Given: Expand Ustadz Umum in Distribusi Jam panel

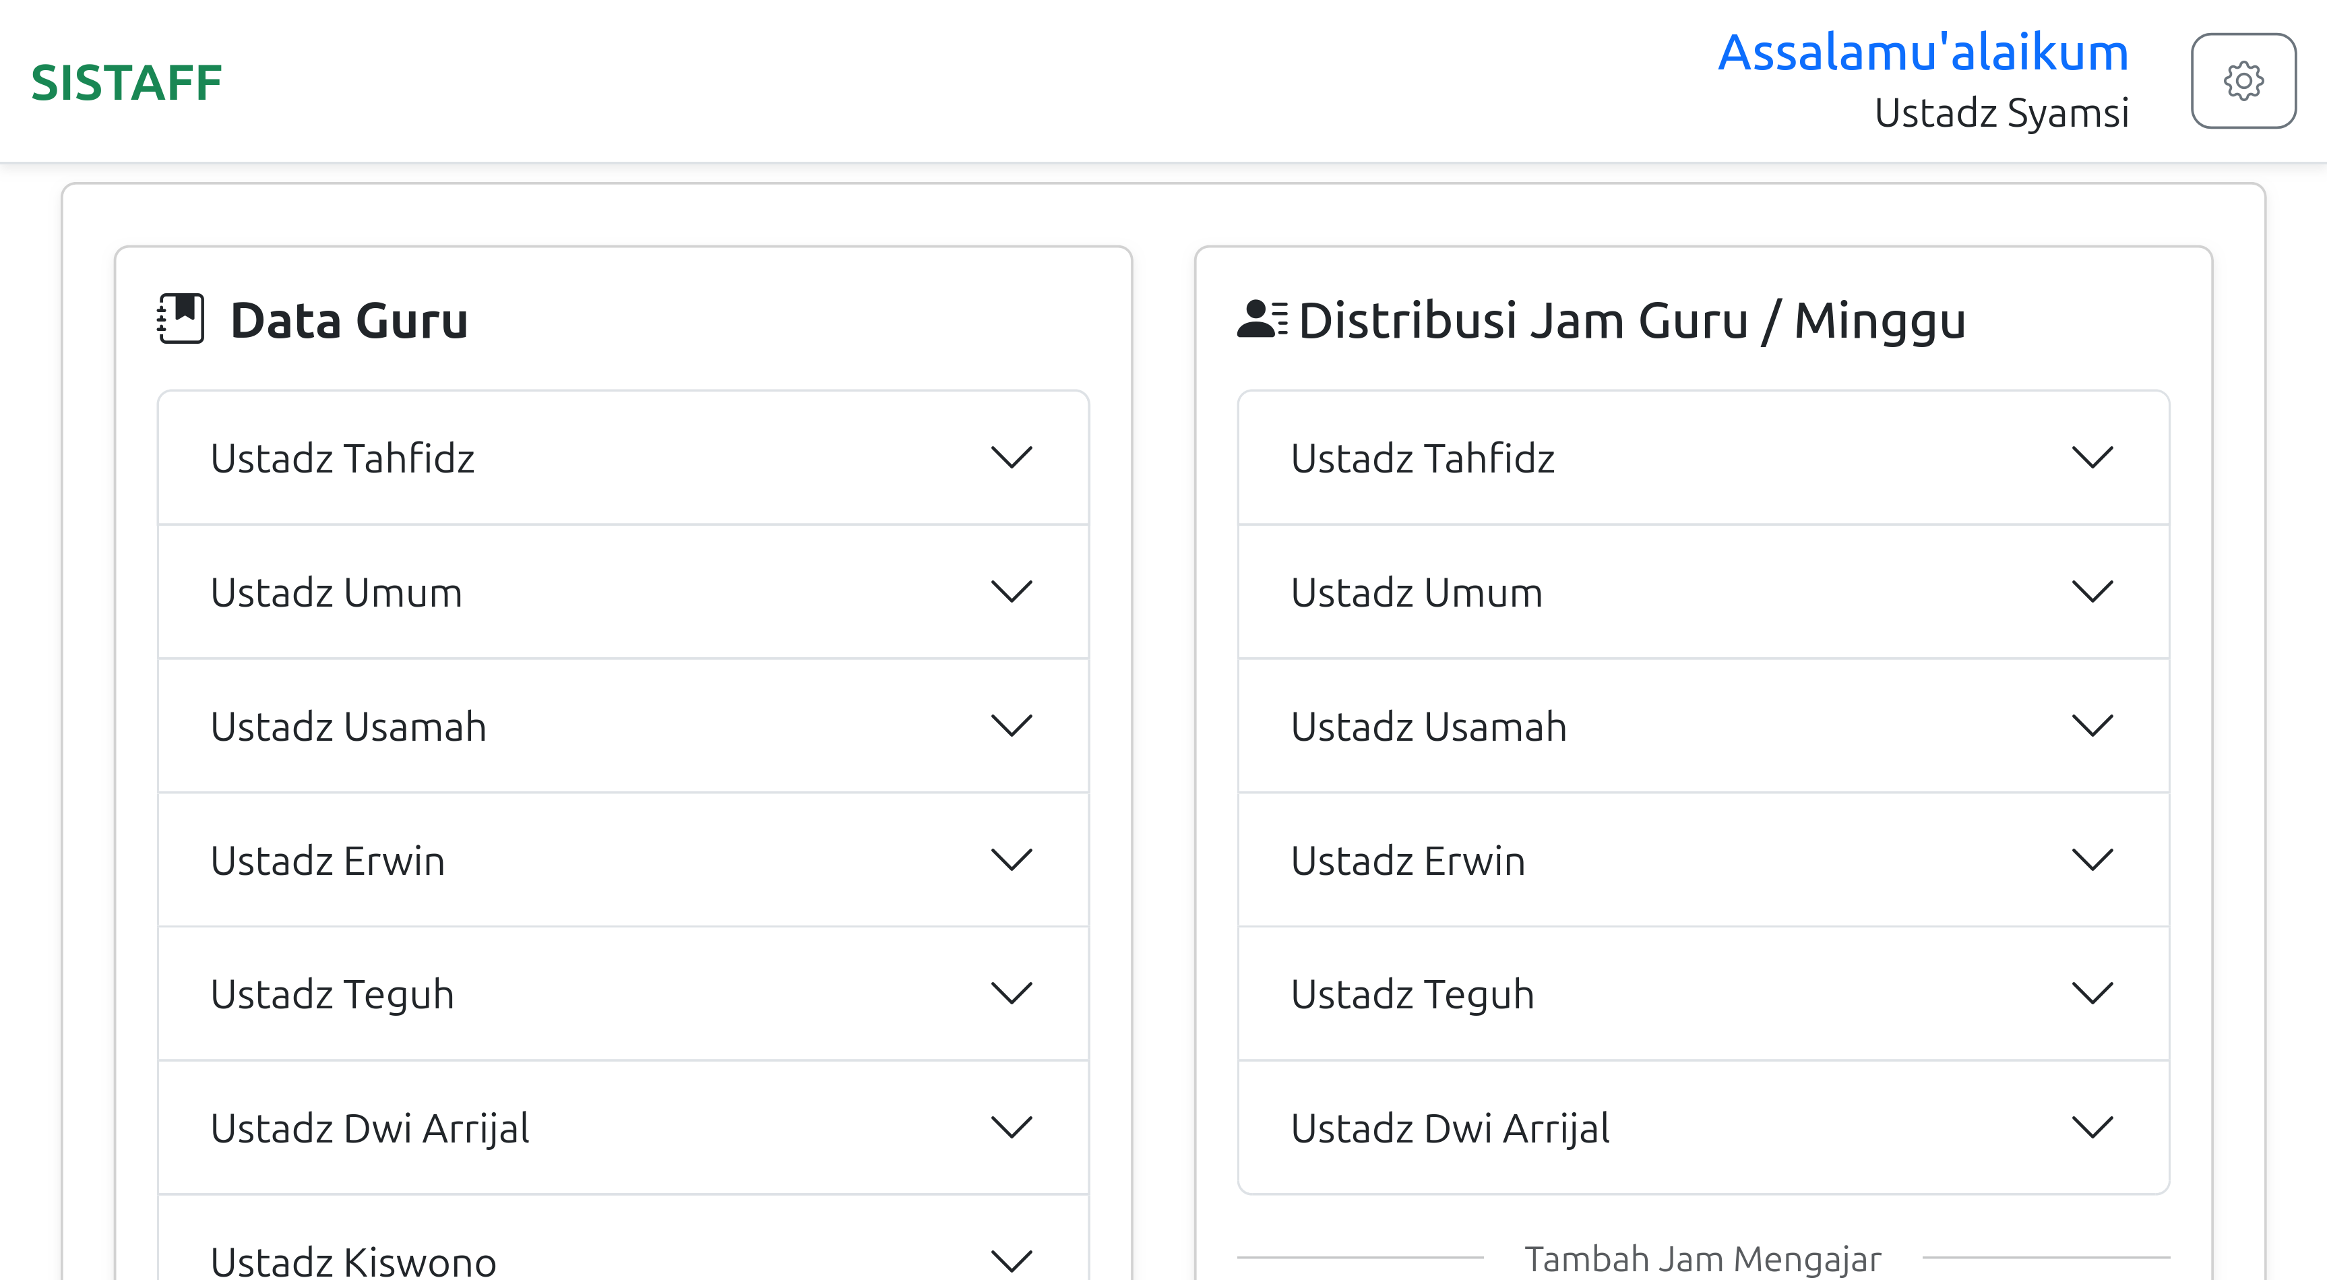Looking at the screenshot, I should click(x=1703, y=592).
